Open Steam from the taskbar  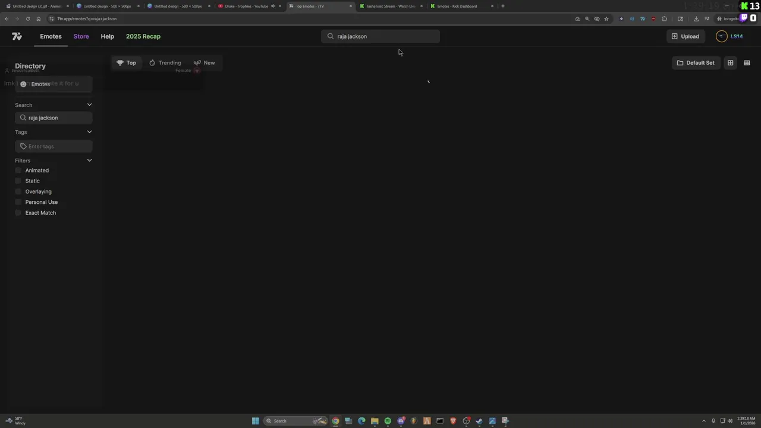point(479,421)
